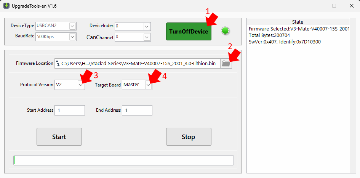Expand the Protocol Version dropdown
360x178 pixels.
(81, 85)
